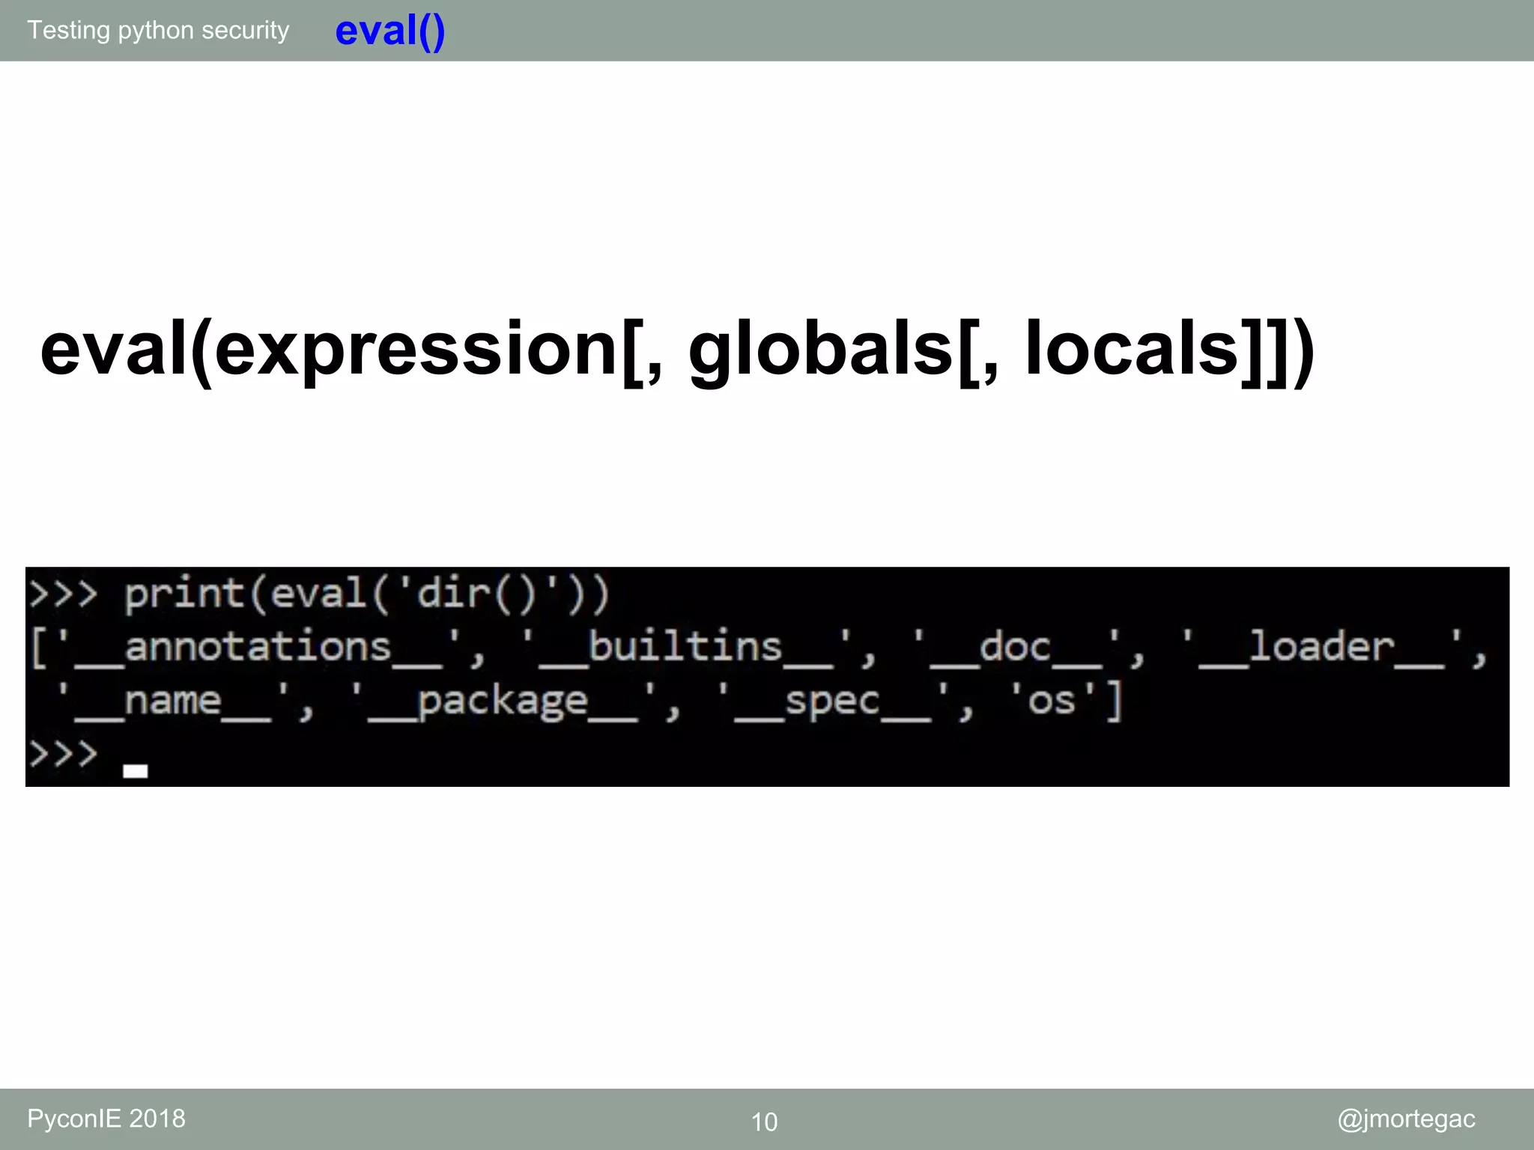
Task: Click '__annotations__' in the terminal output
Action: click(258, 648)
